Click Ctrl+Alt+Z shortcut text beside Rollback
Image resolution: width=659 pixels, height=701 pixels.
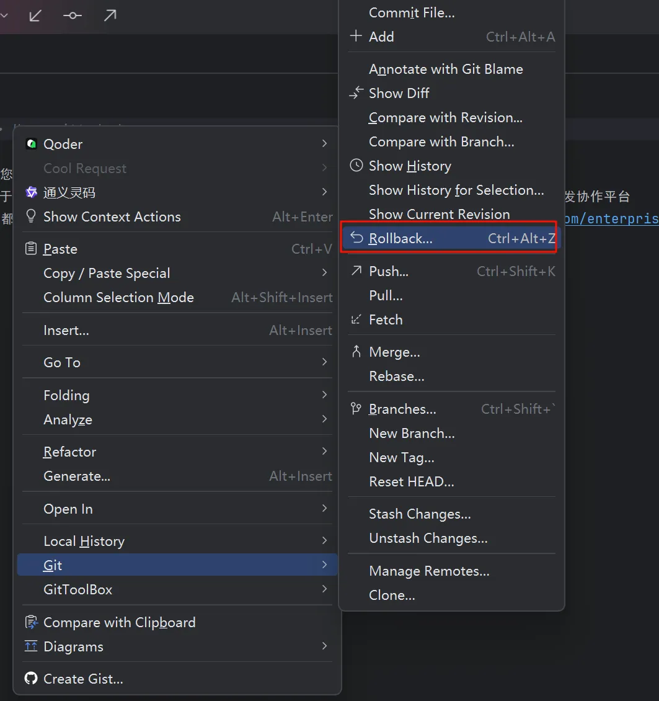point(521,238)
